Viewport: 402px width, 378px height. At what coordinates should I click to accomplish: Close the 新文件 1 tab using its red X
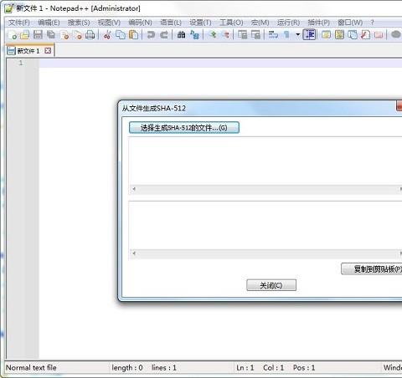pyautogui.click(x=48, y=51)
